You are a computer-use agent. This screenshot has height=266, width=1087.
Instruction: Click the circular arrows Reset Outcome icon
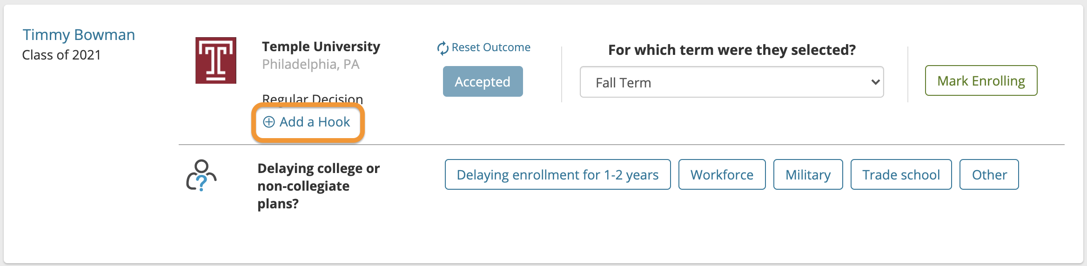tap(443, 48)
